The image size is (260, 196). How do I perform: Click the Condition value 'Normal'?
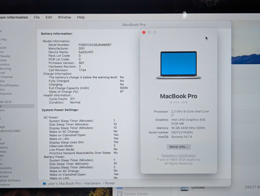(x=75, y=102)
